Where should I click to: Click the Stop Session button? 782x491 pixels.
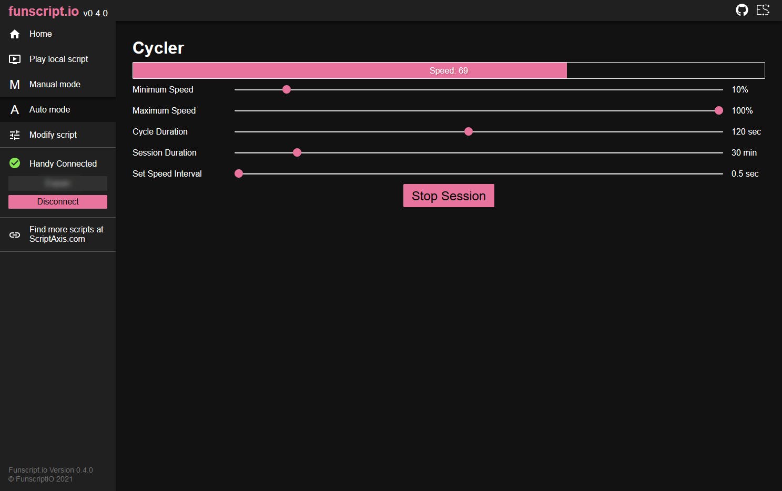point(449,196)
